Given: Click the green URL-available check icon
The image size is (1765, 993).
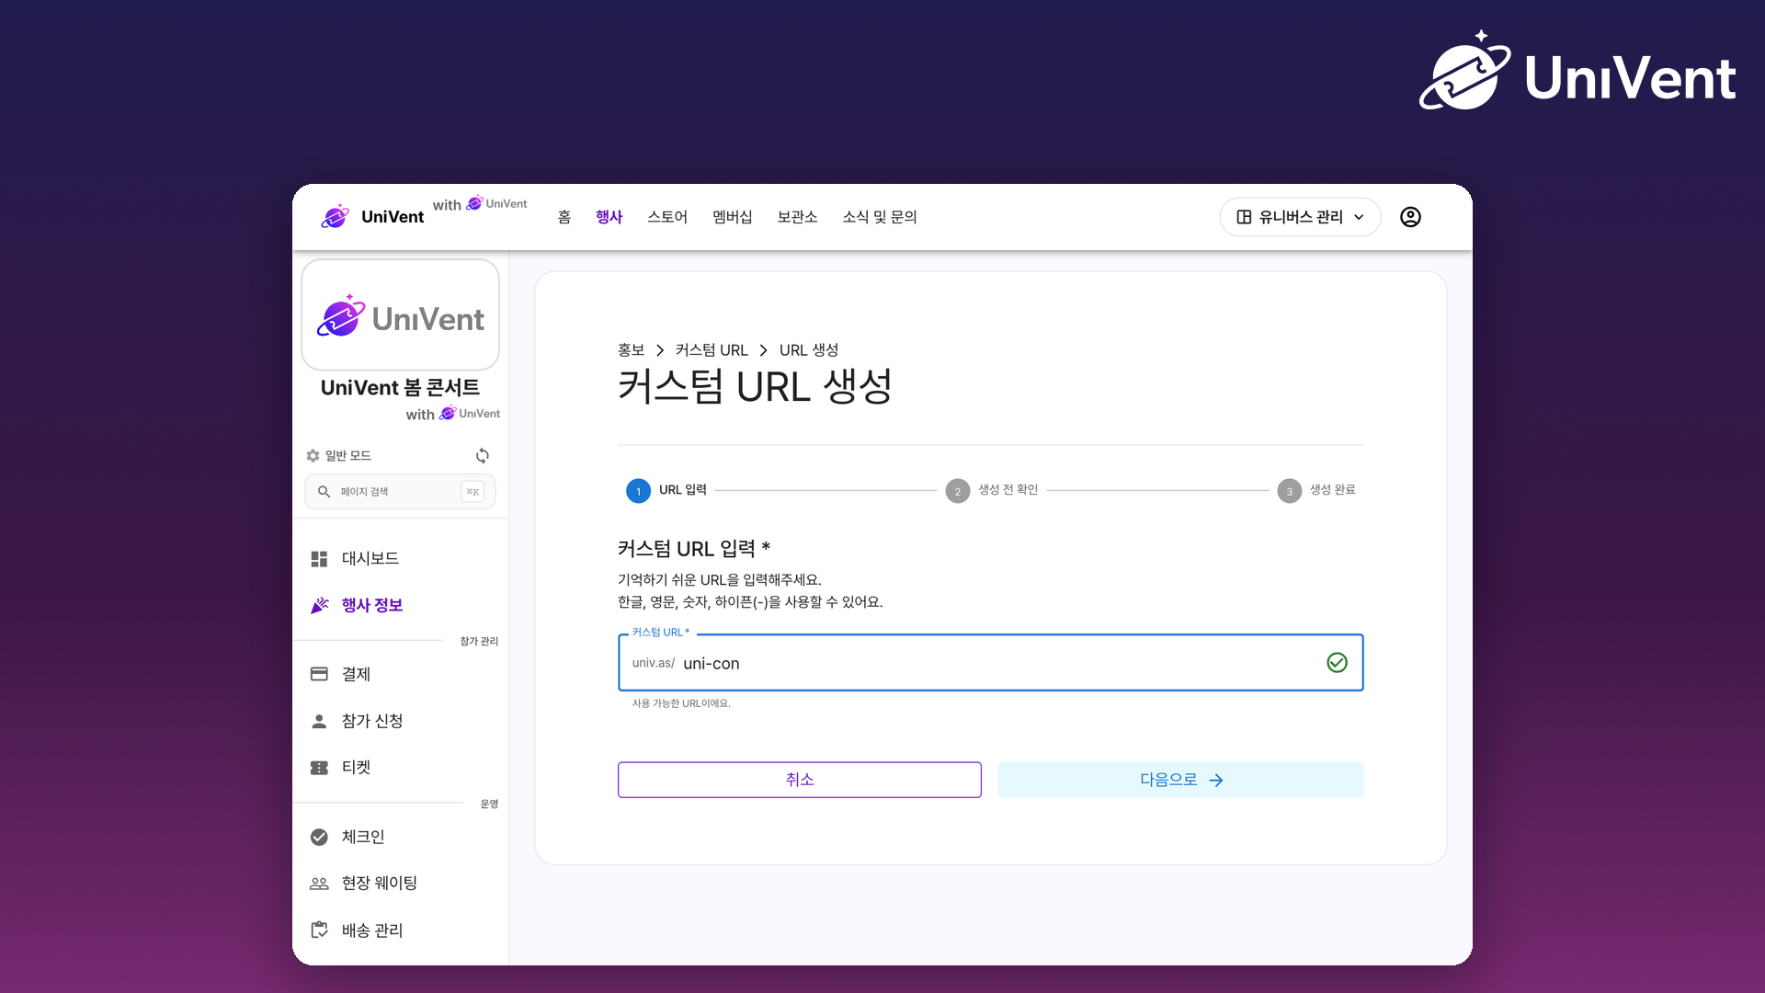Looking at the screenshot, I should click(x=1338, y=663).
